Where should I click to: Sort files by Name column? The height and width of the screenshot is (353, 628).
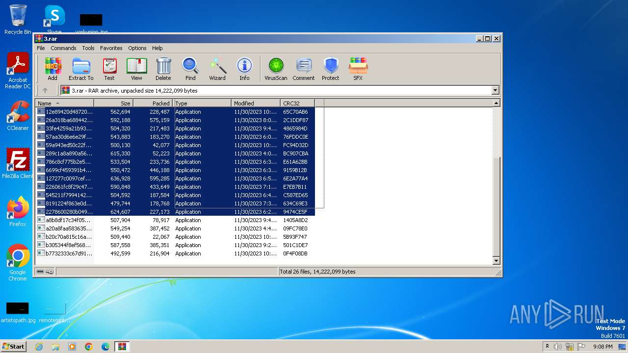coord(65,103)
